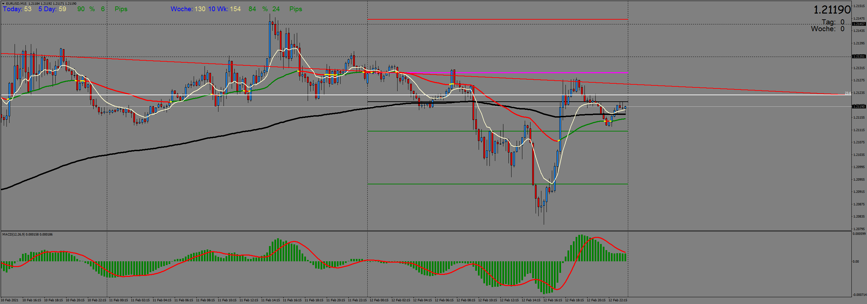Select the 'Woche: 0' label at top right
The height and width of the screenshot is (304, 867).
(828, 29)
